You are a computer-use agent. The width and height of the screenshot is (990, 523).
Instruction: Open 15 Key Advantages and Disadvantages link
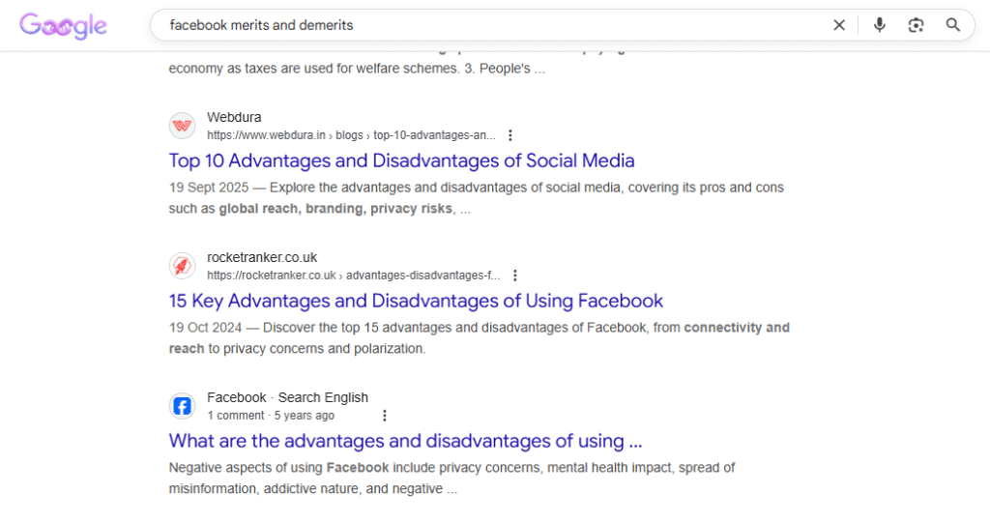point(416,302)
